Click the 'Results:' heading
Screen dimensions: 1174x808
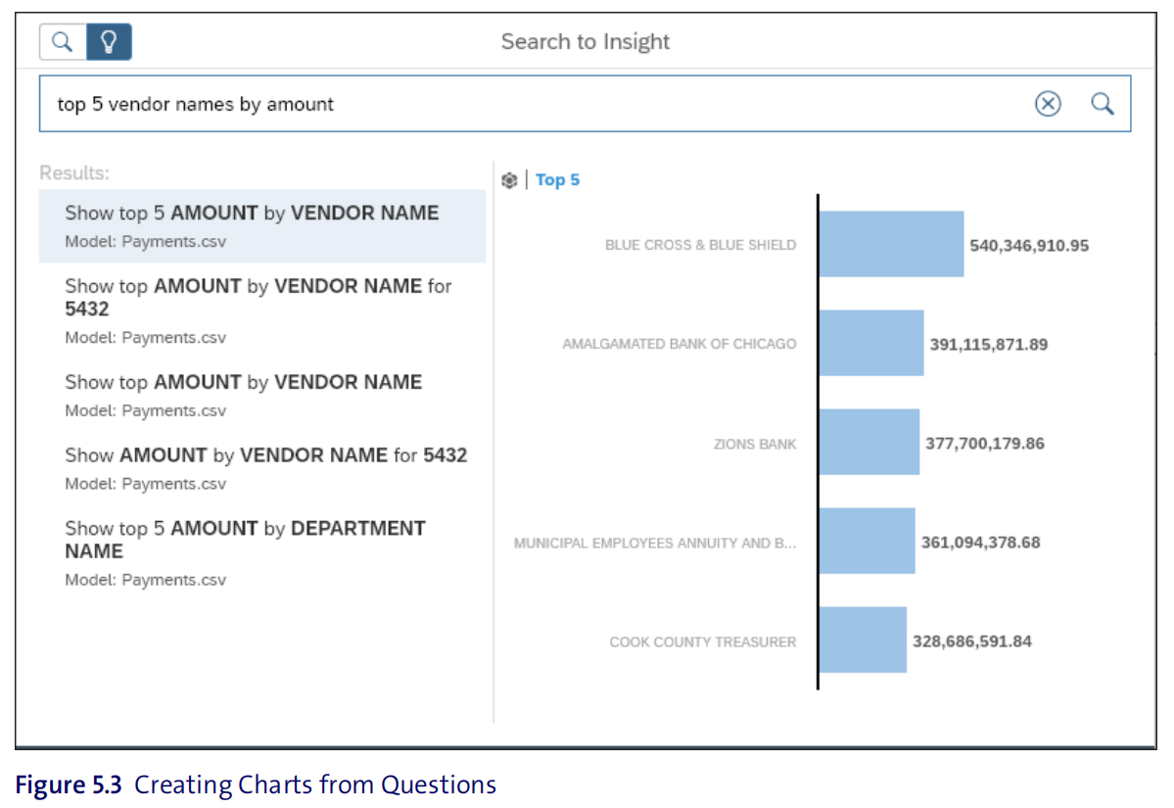[74, 173]
